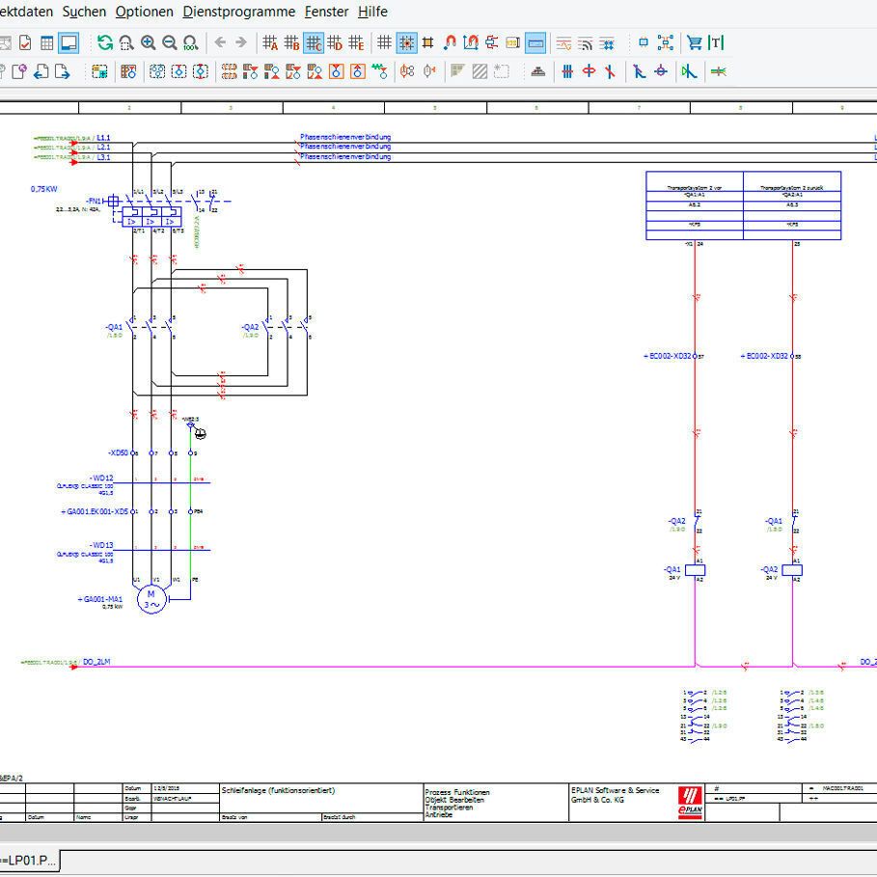Select the Zoom In magnifier tool

147,42
